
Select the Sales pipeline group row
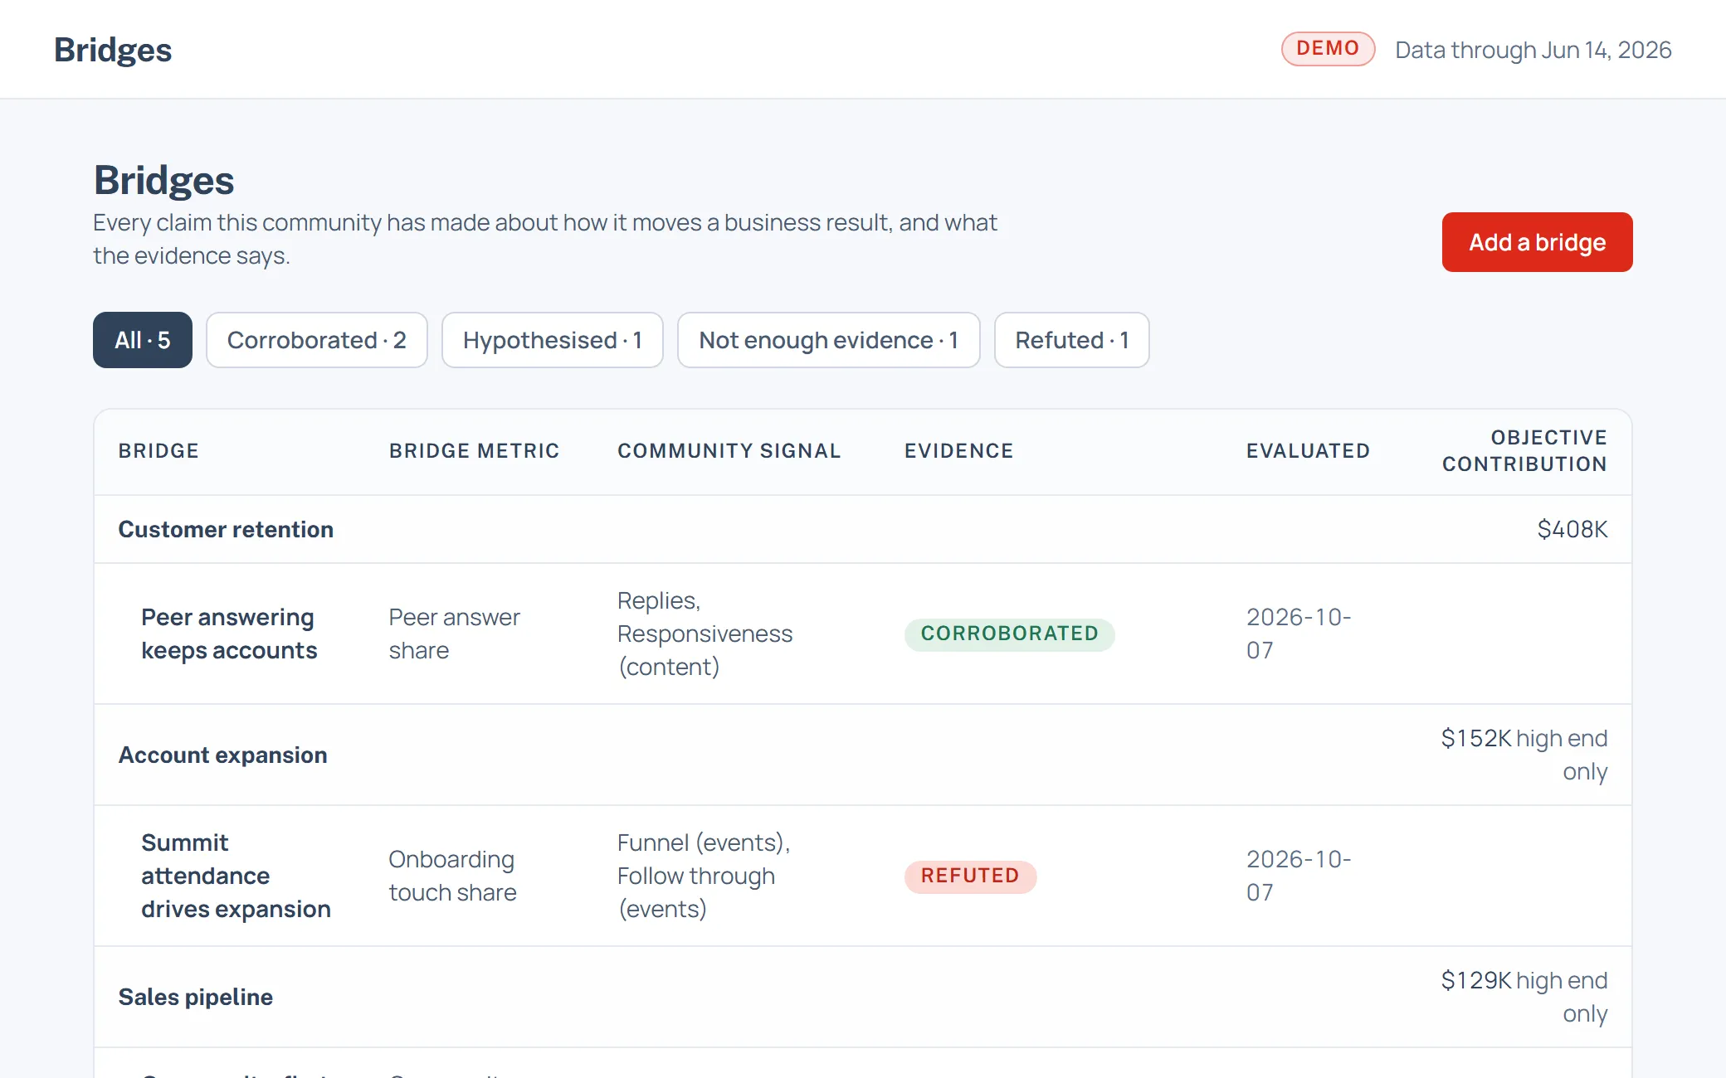click(863, 997)
